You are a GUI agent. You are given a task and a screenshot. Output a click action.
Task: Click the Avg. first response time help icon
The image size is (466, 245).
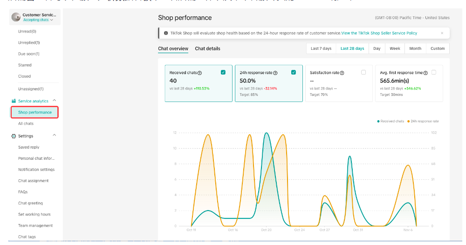click(x=426, y=73)
